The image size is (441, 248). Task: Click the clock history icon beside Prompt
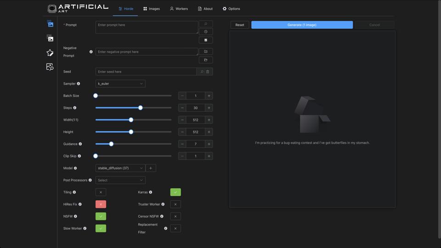pos(206,32)
